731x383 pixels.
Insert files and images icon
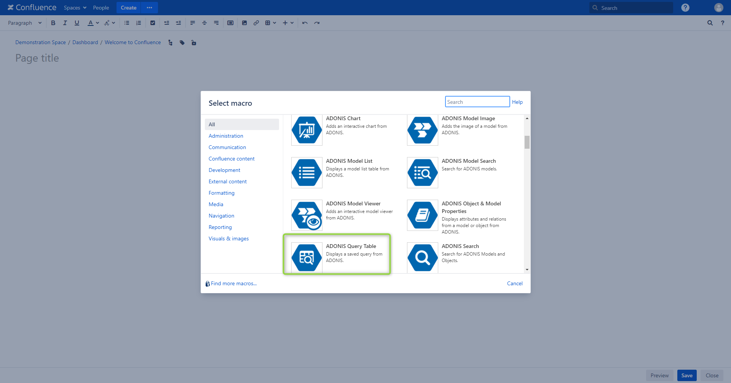click(244, 23)
